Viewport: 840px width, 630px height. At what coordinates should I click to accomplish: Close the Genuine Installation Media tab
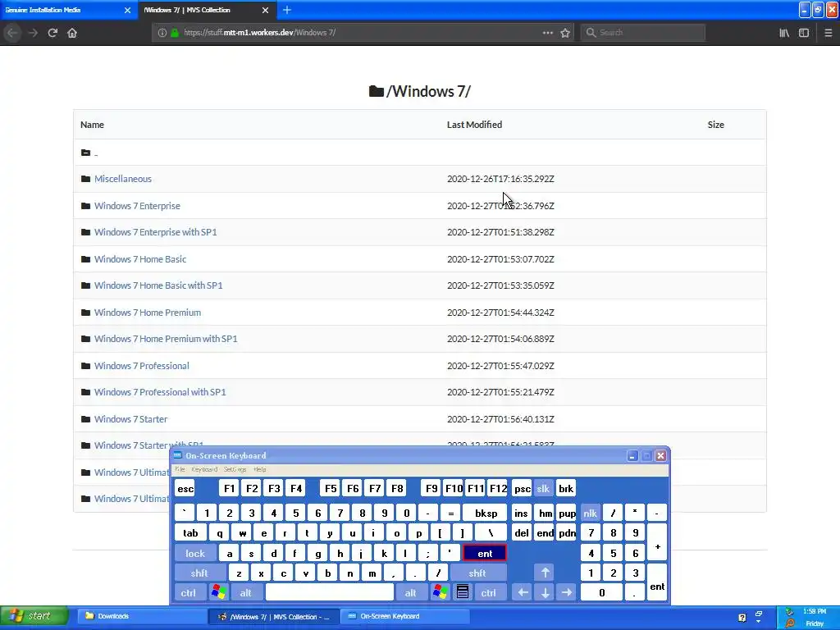[127, 10]
